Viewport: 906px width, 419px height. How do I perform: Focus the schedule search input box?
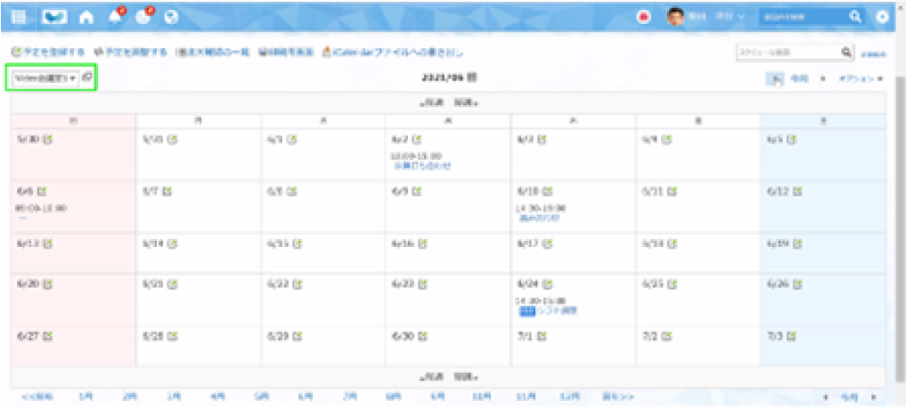click(788, 52)
